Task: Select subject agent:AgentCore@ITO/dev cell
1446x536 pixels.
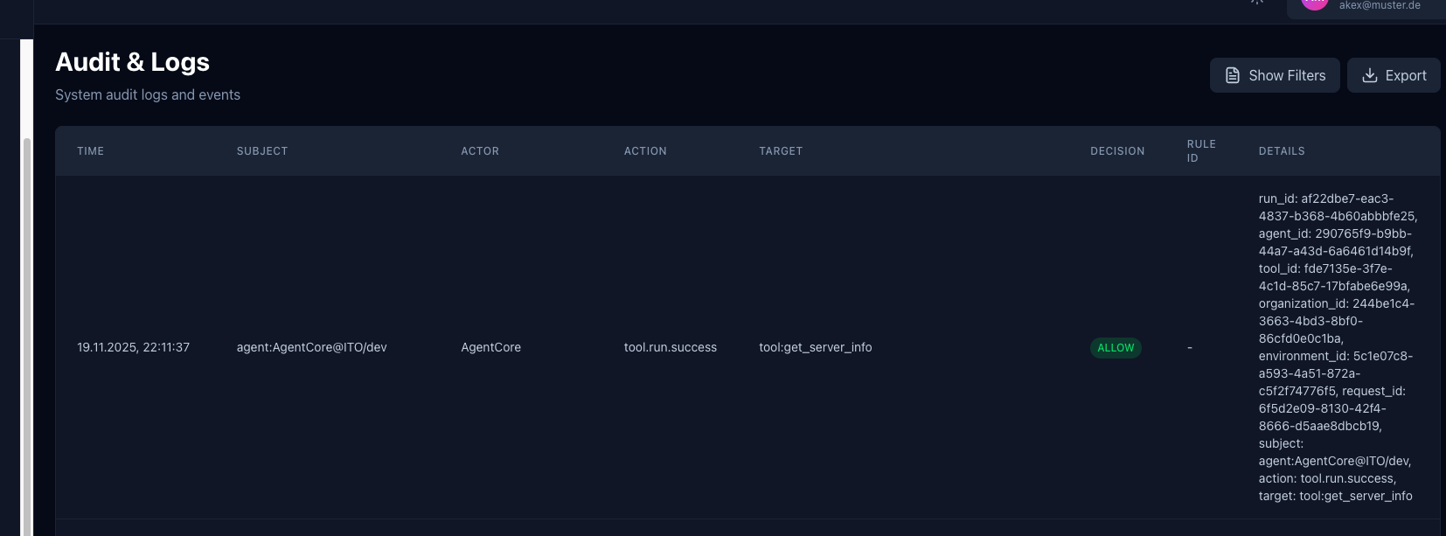Action: (311, 347)
